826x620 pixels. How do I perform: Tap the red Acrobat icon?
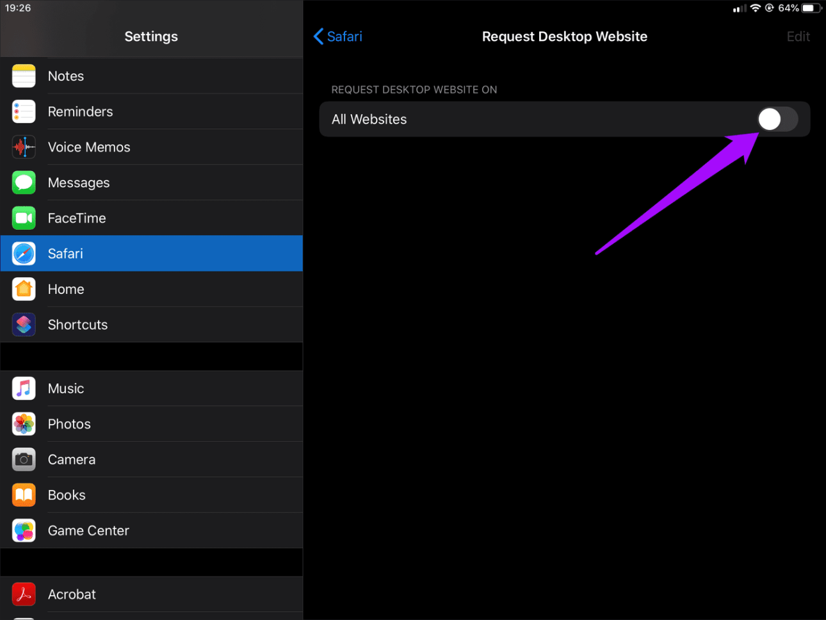(24, 594)
